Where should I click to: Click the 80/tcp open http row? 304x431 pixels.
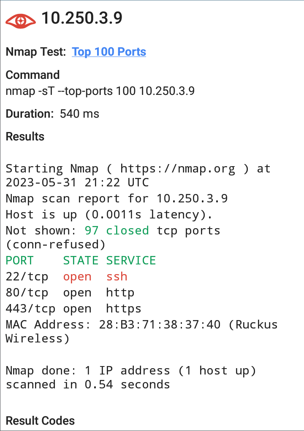tap(70, 293)
